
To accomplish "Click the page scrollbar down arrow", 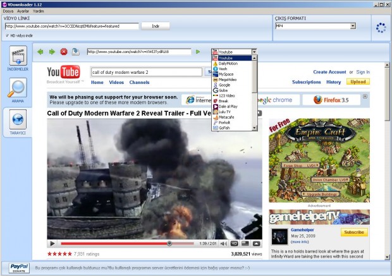I will 387,257.
